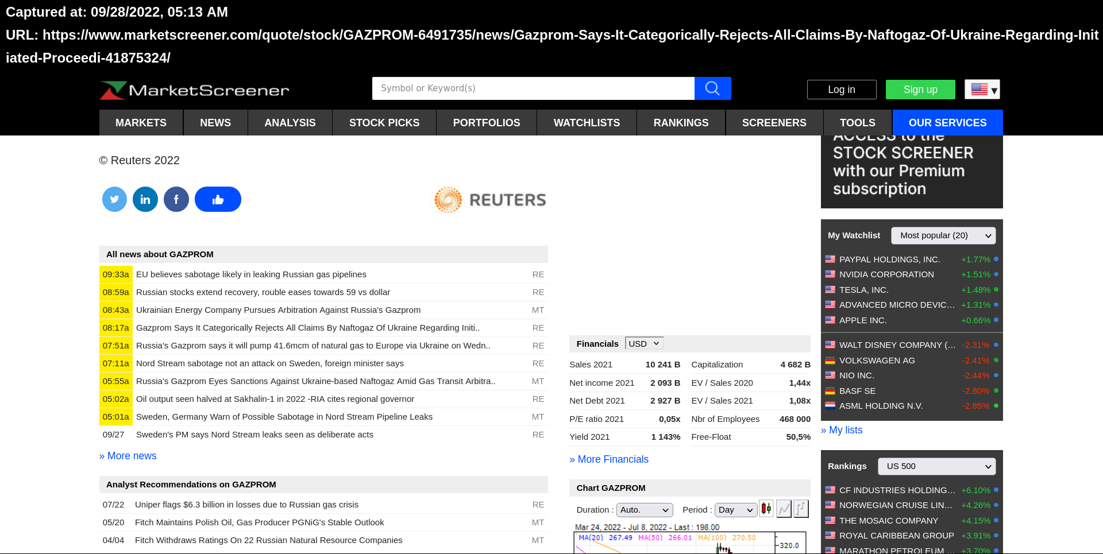Click US flag beside PayPal Holdings
The height and width of the screenshot is (554, 1103).
(830, 259)
